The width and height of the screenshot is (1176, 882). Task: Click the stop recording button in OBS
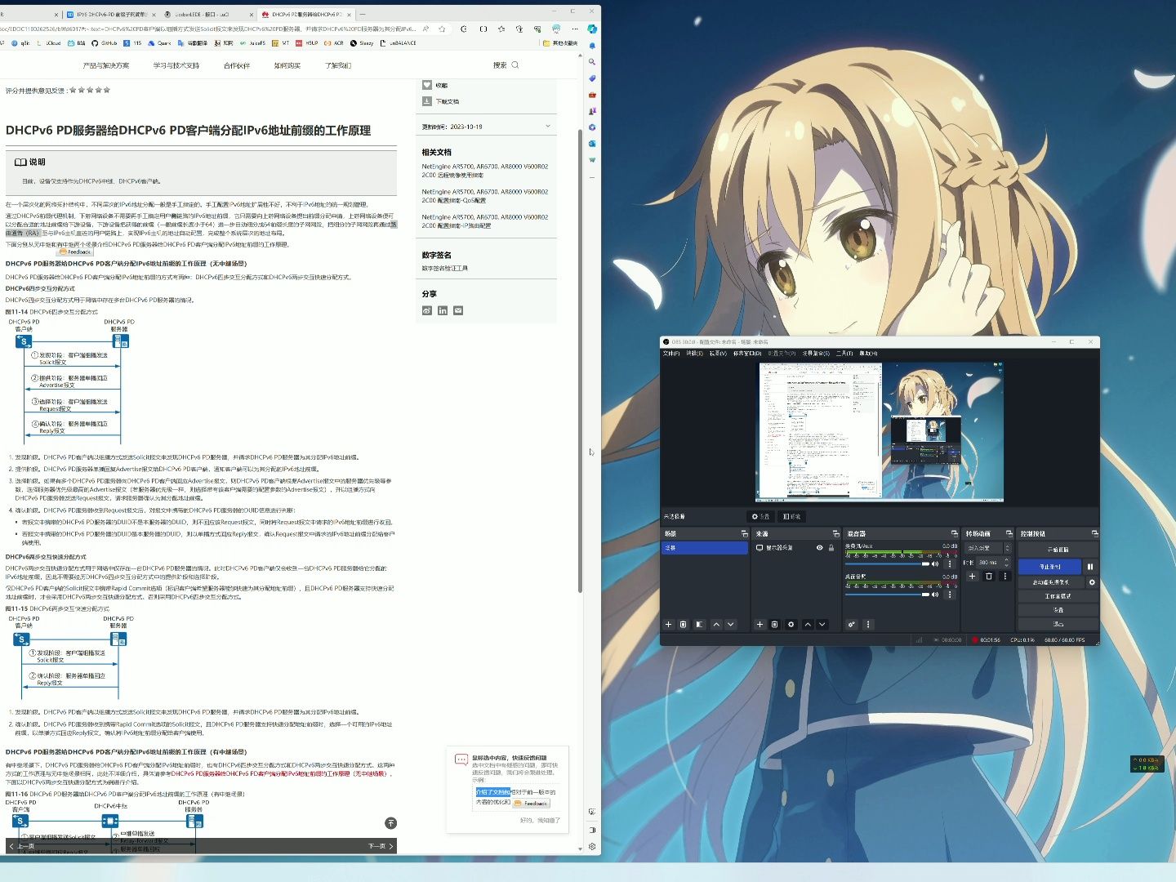tap(1049, 567)
